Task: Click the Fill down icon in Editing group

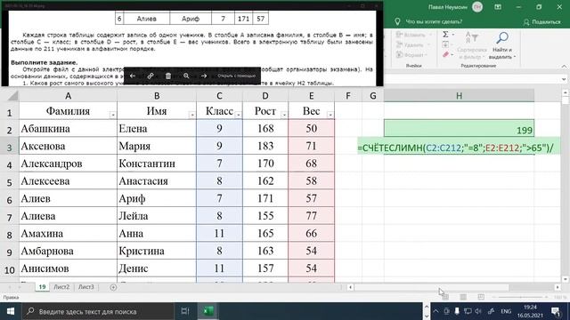Action: 445,44
